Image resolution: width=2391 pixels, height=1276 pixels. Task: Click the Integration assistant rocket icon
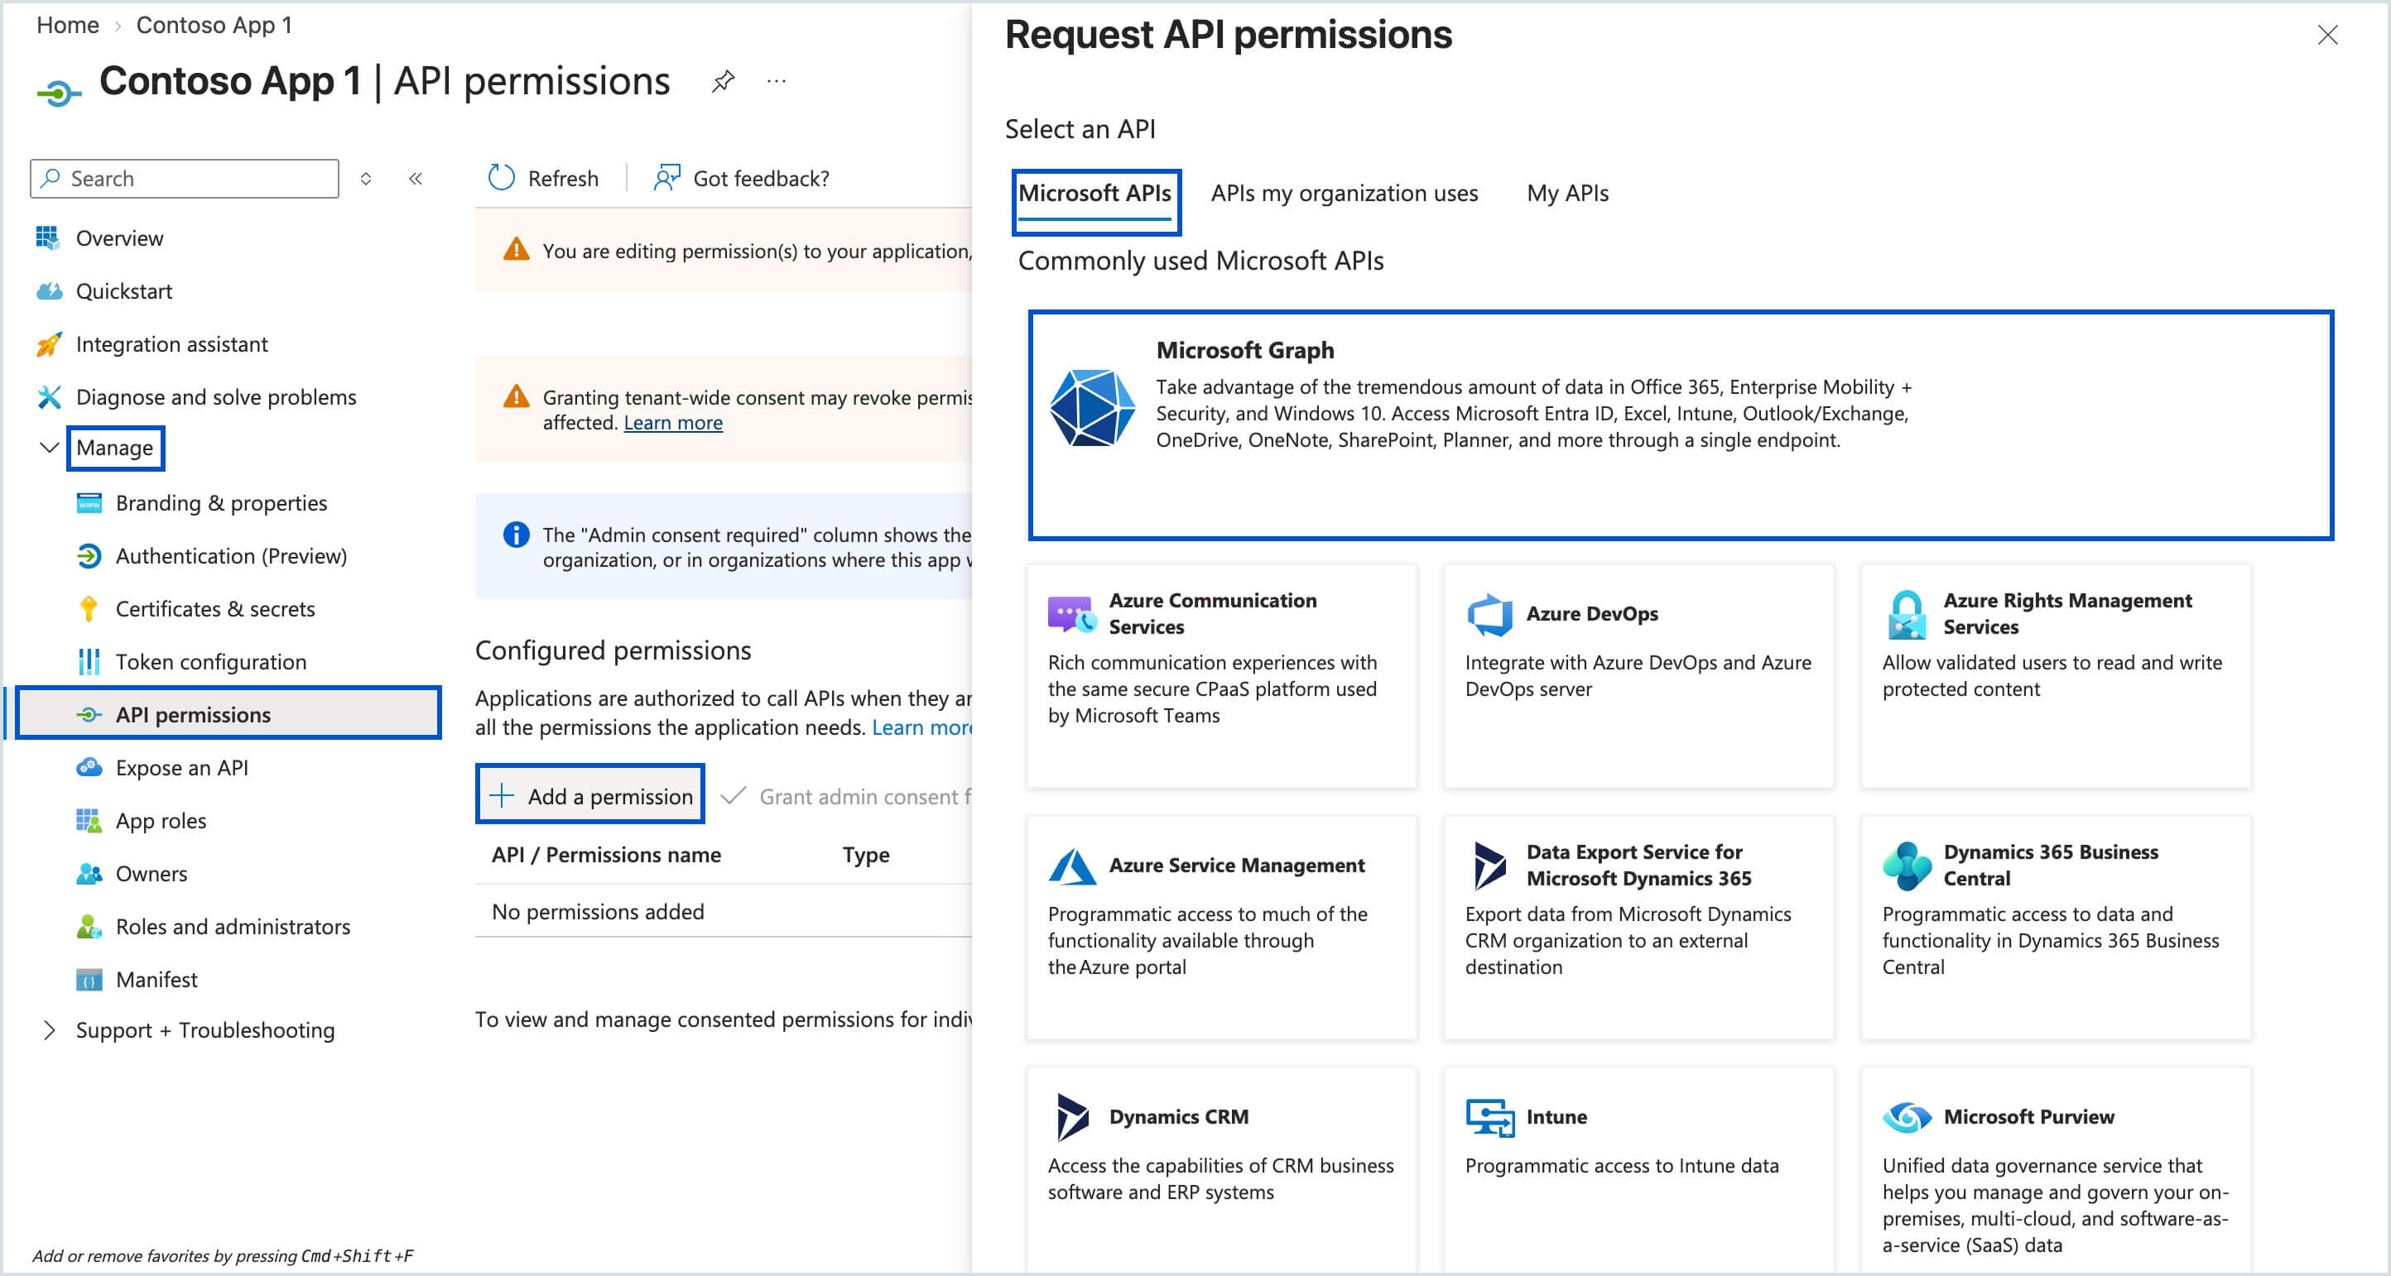click(x=48, y=344)
